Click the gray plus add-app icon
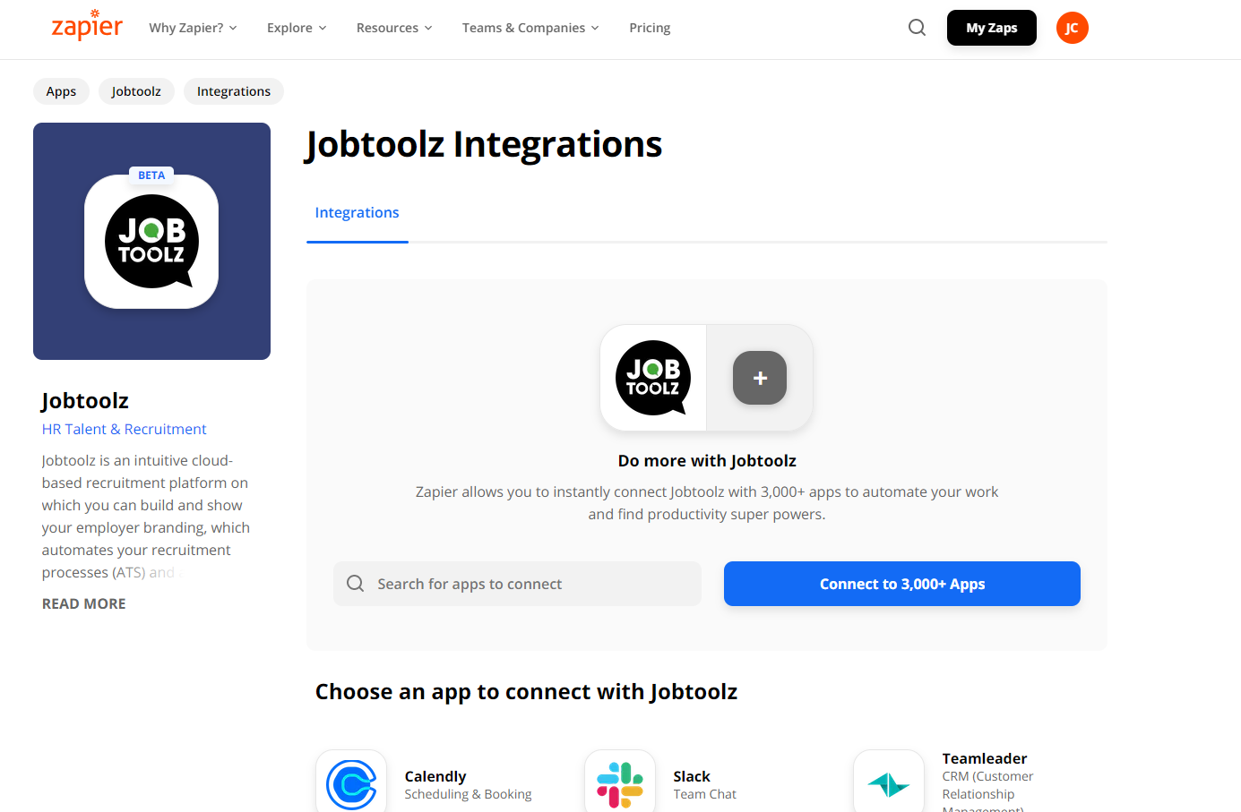Image resolution: width=1241 pixels, height=812 pixels. coord(760,378)
